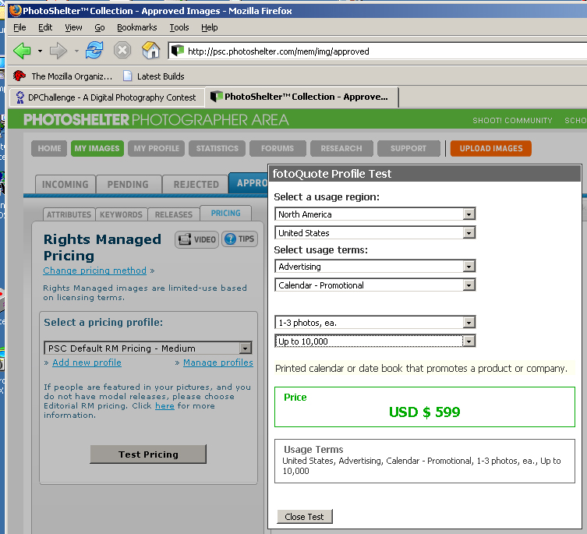Switch to the INCOMING tab

(65, 184)
